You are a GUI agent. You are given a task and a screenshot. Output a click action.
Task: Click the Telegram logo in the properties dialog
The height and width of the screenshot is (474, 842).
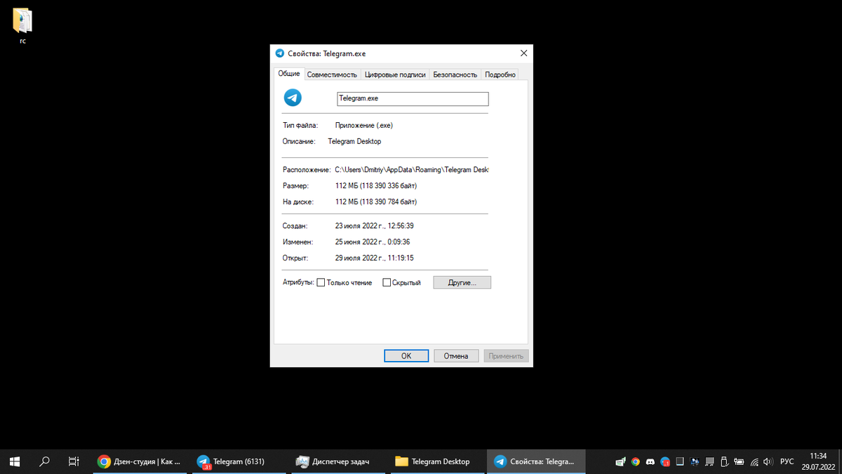pos(293,98)
